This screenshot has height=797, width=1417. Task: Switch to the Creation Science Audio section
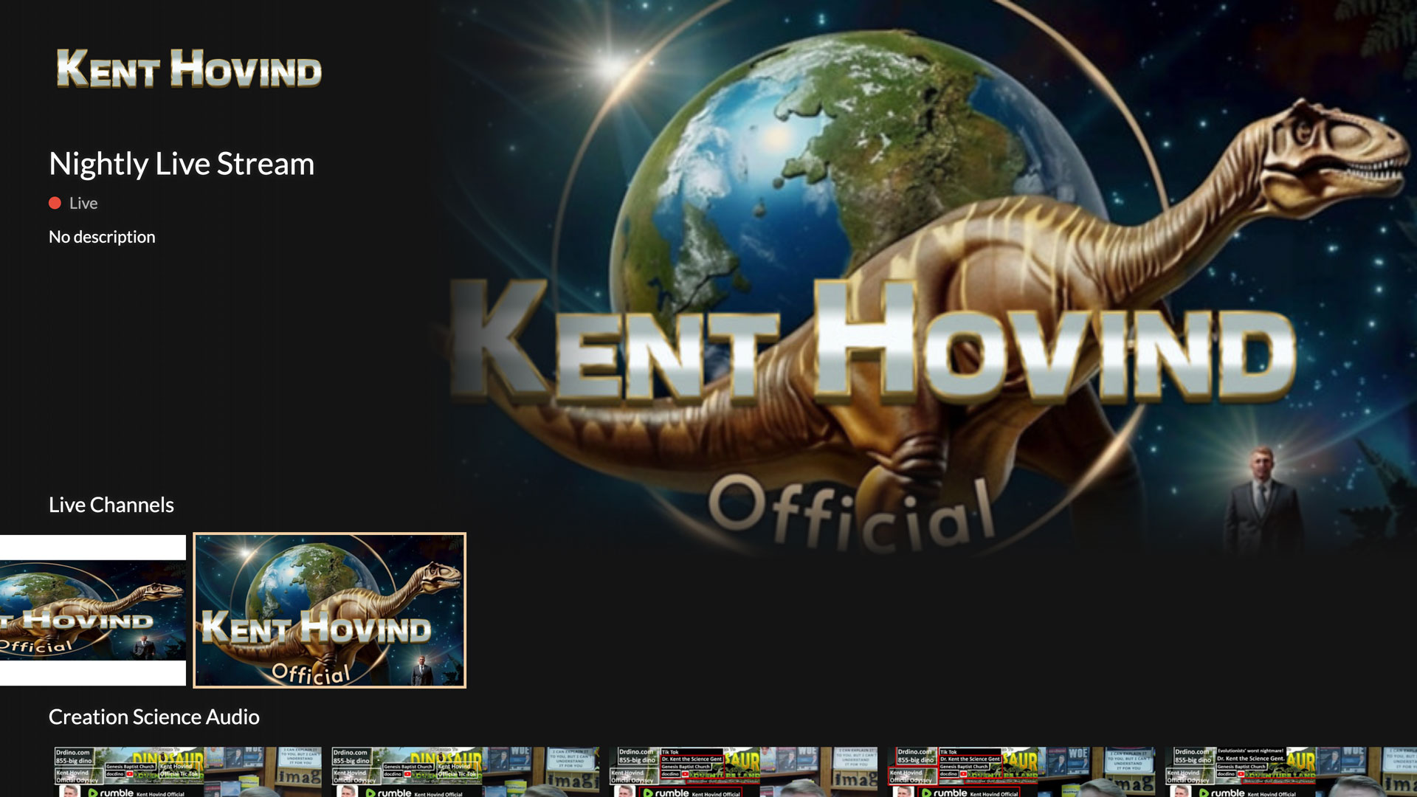point(154,717)
